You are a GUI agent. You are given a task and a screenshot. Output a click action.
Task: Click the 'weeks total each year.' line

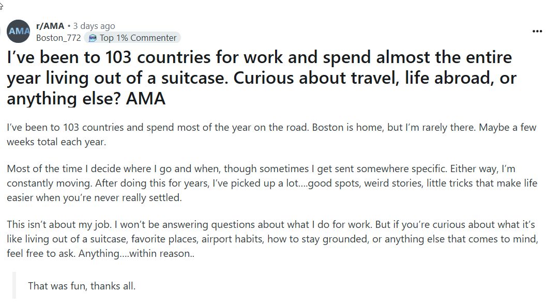pyautogui.click(x=56, y=142)
